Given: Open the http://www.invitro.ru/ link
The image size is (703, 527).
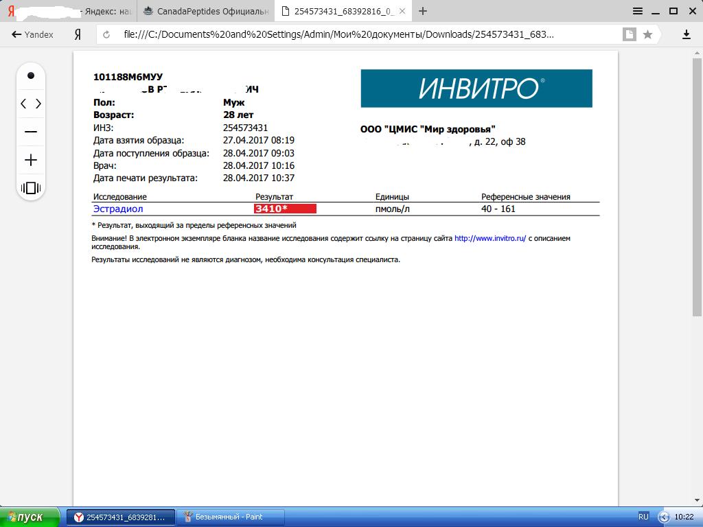Looking at the screenshot, I should click(489, 239).
